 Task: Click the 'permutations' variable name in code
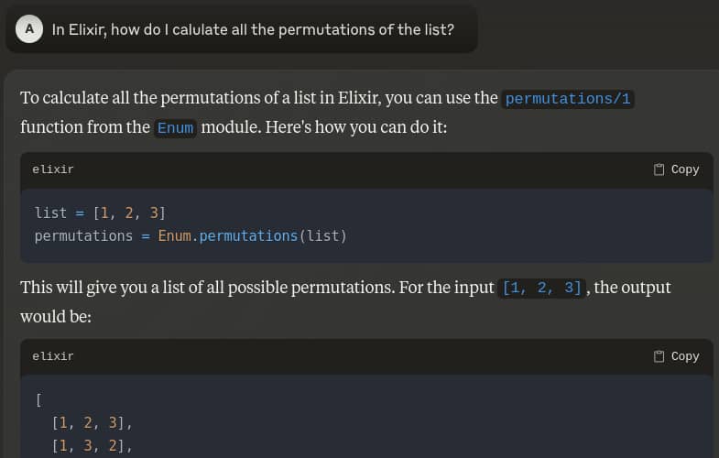pos(83,236)
